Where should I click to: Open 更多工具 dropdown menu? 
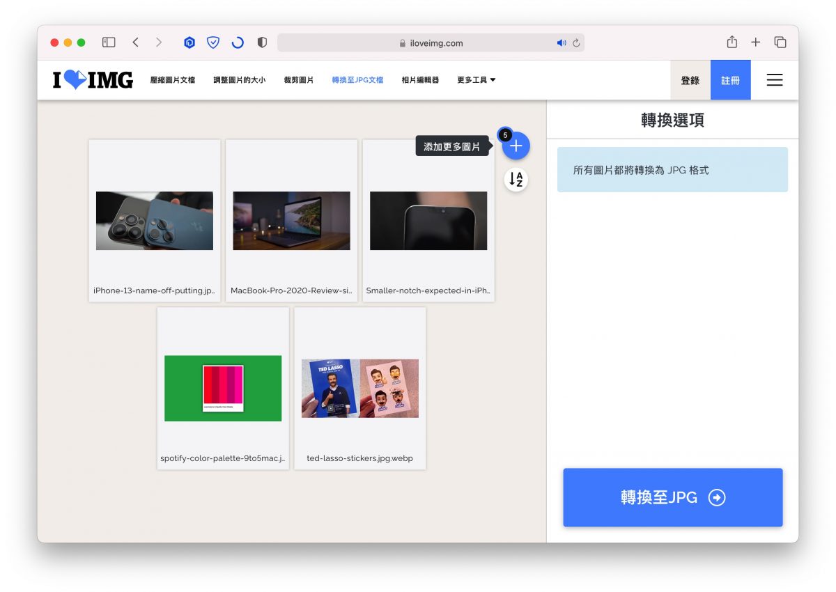[x=477, y=80]
